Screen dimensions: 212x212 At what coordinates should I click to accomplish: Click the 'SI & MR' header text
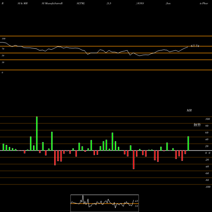(22, 3)
